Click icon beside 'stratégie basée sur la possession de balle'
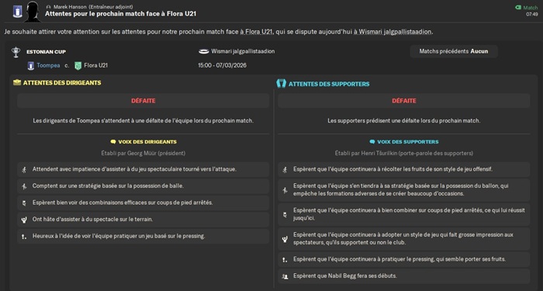 pos(24,186)
